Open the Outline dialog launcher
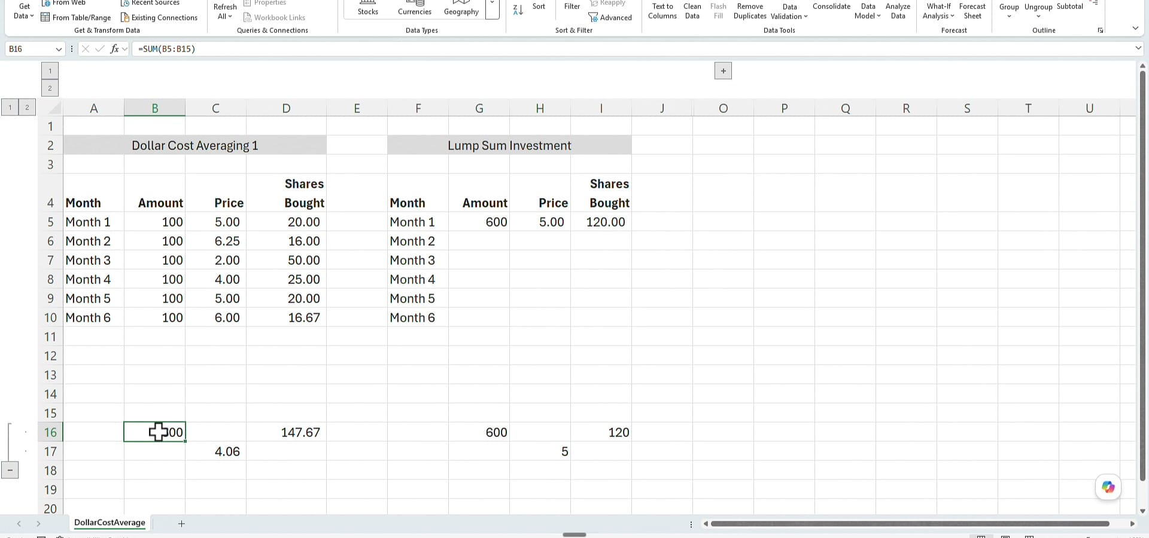Viewport: 1149px width, 538px height. click(1100, 30)
